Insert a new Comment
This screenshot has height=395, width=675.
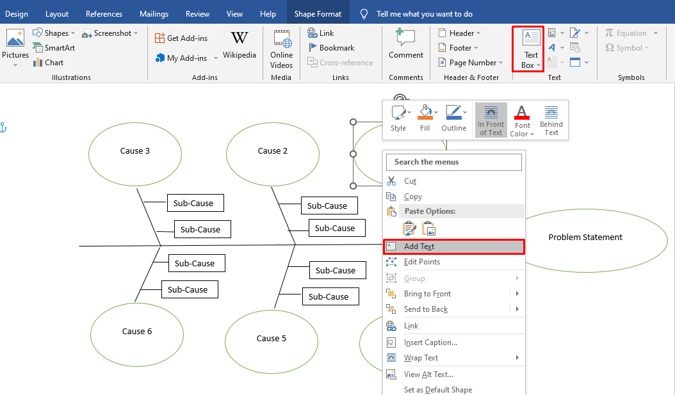pyautogui.click(x=405, y=44)
